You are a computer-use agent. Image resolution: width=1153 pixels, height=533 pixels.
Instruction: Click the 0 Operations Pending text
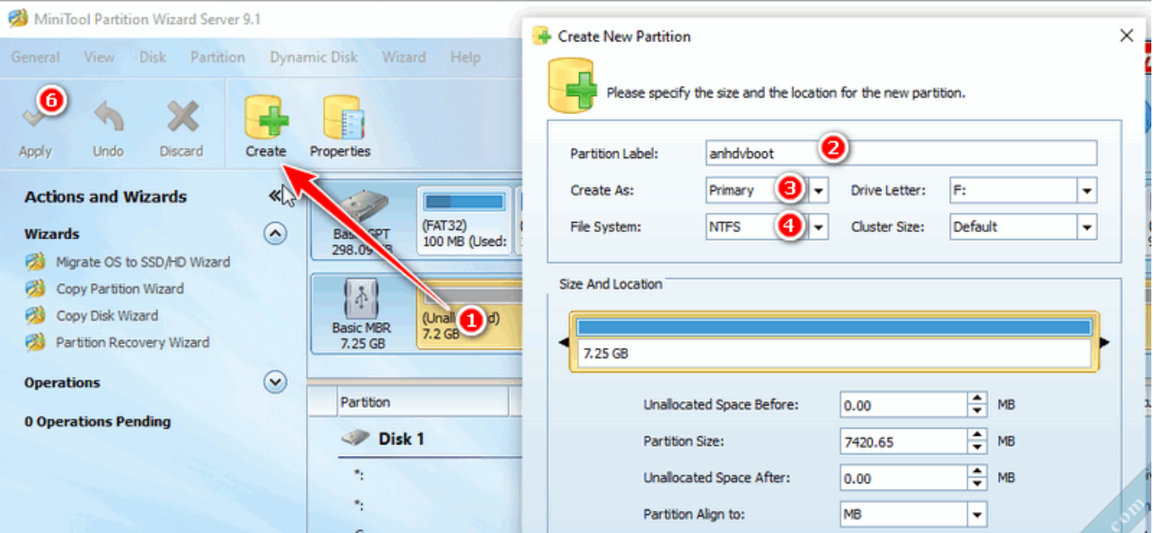(98, 421)
